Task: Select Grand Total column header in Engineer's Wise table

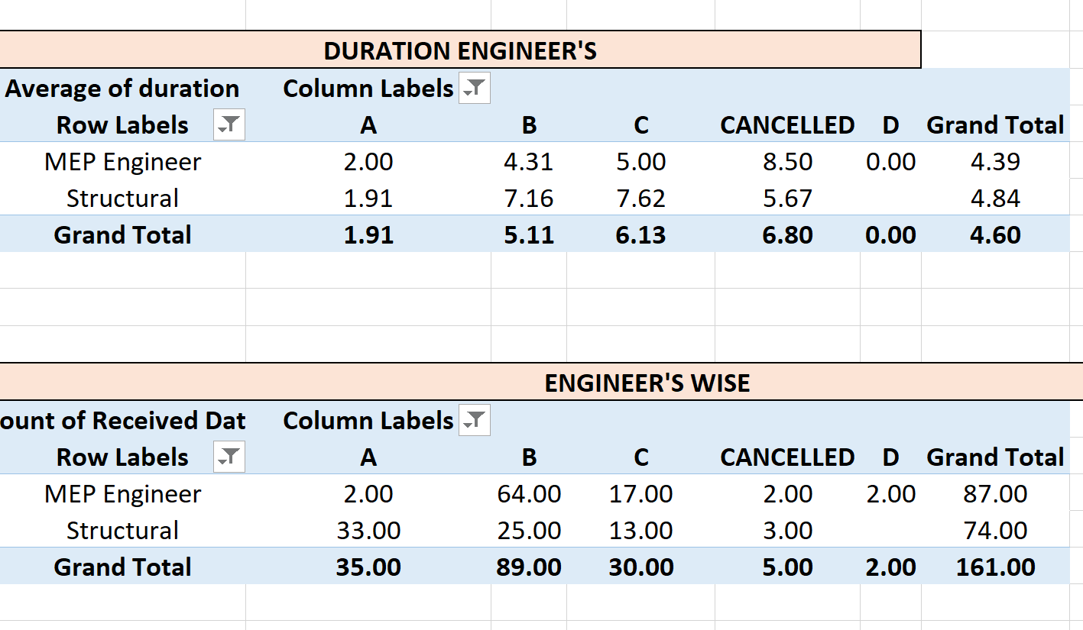Action: pyautogui.click(x=995, y=457)
